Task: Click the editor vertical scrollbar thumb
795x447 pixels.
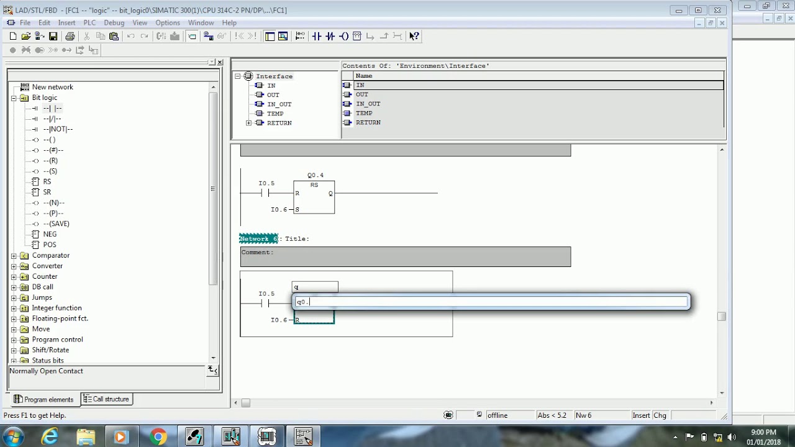Action: [722, 317]
